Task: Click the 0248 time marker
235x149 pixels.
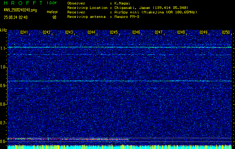Action: click(181, 32)
